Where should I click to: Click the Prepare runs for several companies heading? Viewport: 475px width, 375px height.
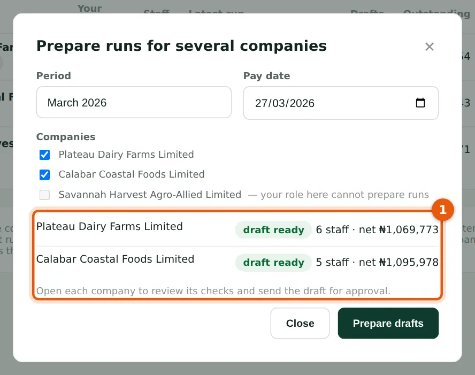tap(181, 46)
